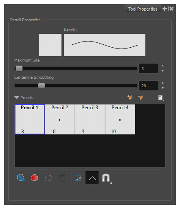The image size is (180, 209).
Task: Click the plus Add View icon
Action: point(165,9)
